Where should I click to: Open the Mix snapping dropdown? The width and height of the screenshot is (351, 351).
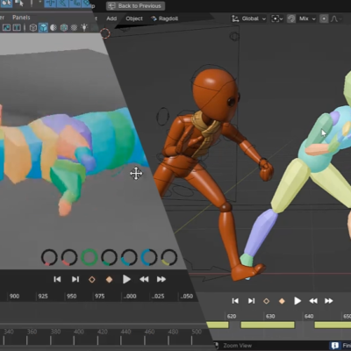pyautogui.click(x=307, y=18)
